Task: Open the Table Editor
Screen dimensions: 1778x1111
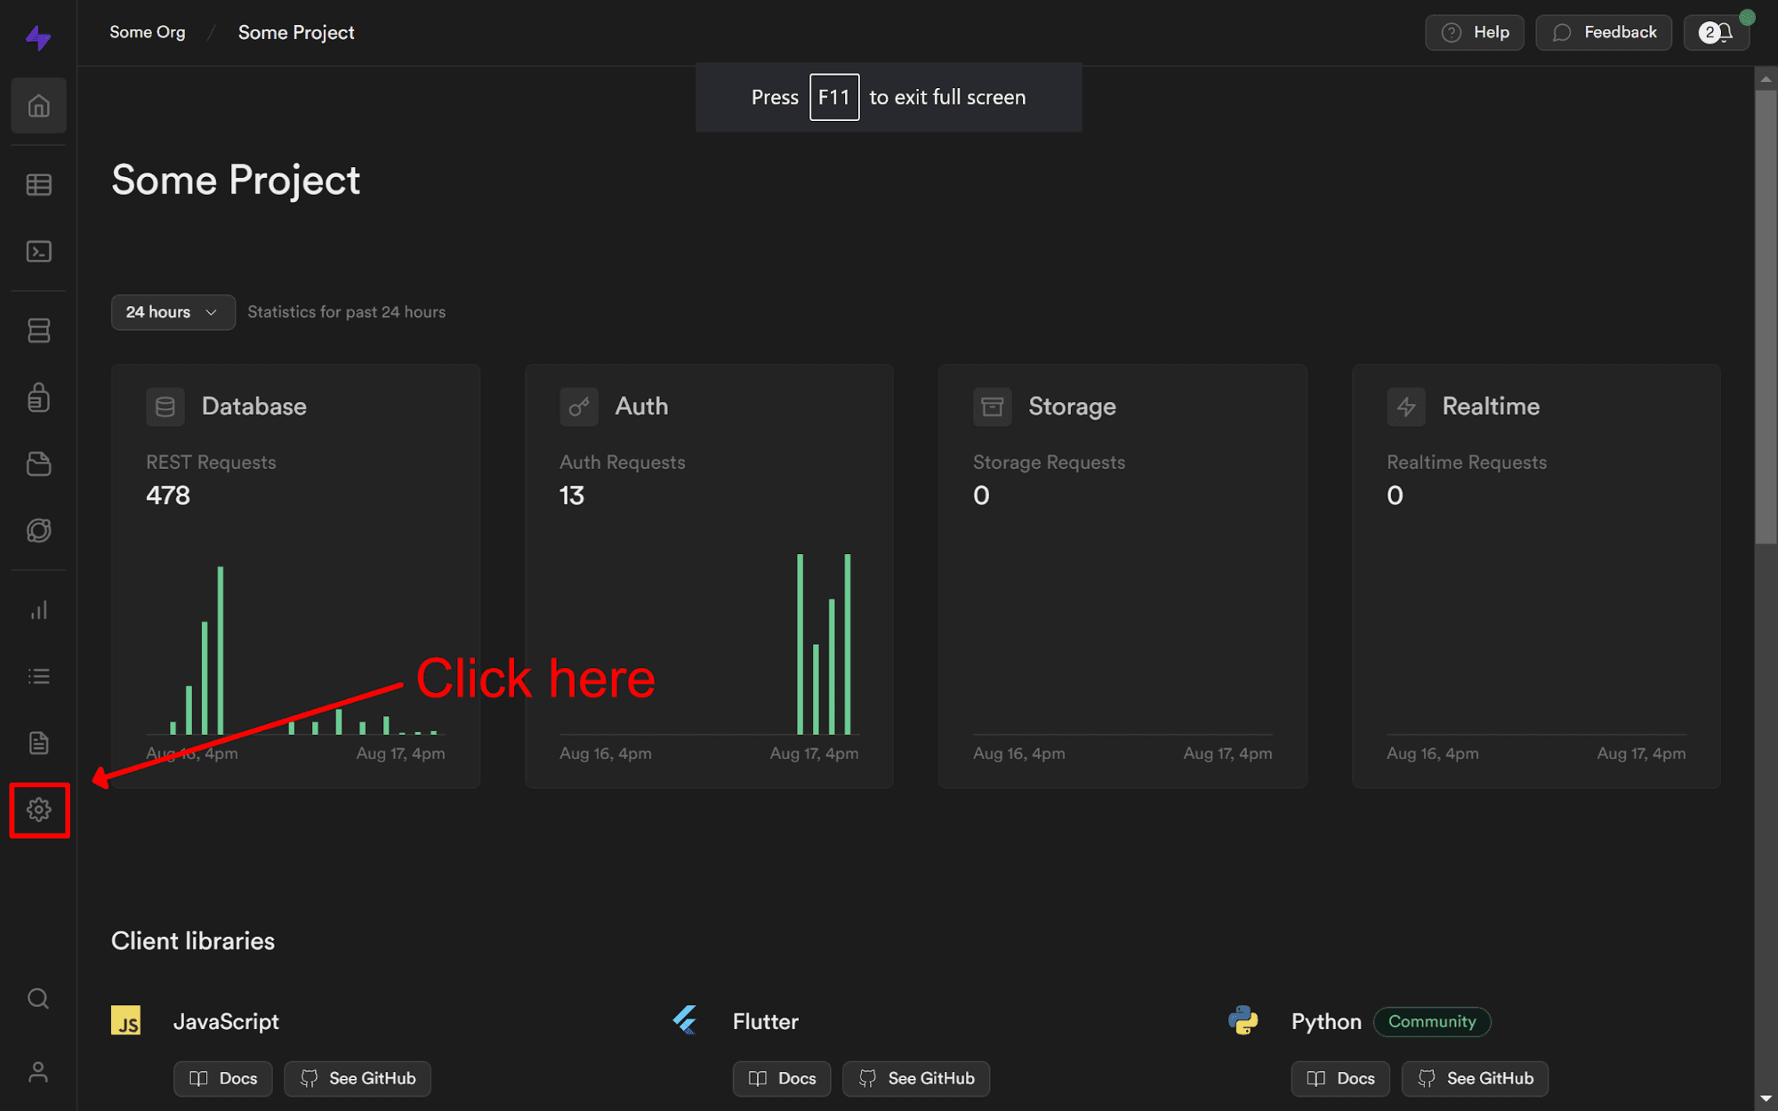Action: pos(38,184)
